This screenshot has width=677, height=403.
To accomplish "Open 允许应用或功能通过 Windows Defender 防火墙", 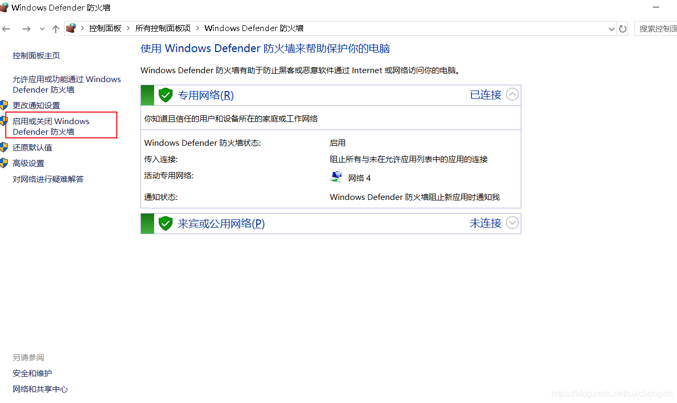I will tap(67, 84).
